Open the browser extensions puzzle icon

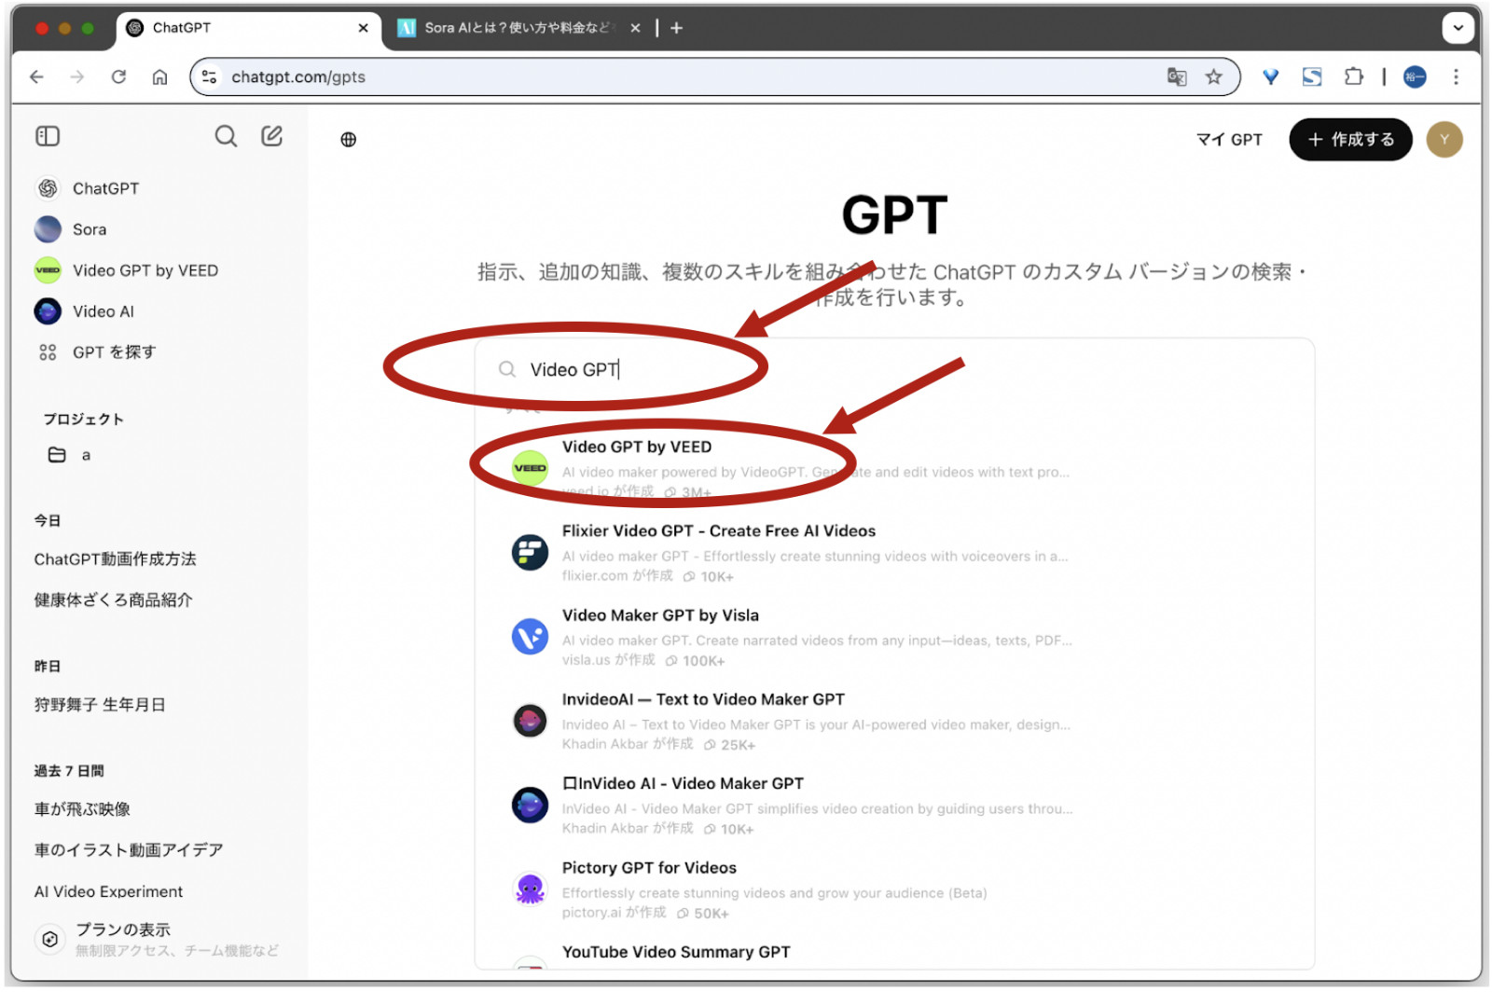click(x=1354, y=77)
